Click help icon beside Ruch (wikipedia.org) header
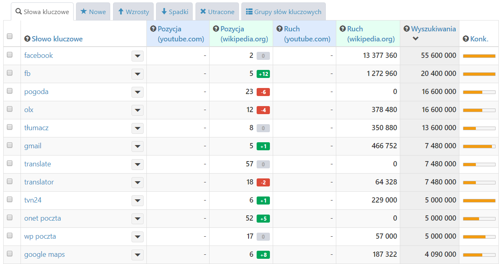 (x=343, y=29)
